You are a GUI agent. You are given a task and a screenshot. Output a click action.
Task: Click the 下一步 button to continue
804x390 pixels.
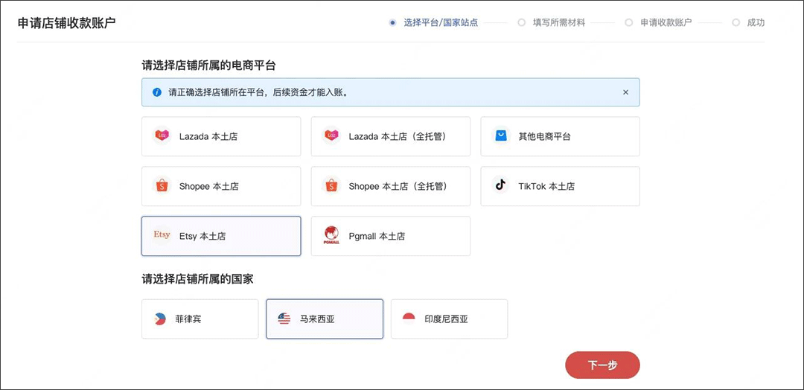pos(602,365)
